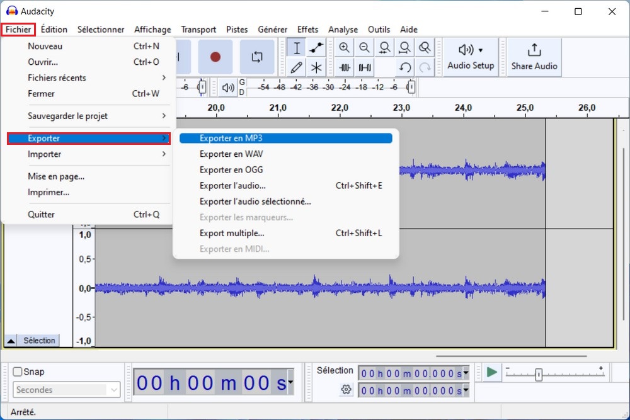Choose Exporter en WAV
This screenshot has width=630, height=420.
[x=285, y=154]
